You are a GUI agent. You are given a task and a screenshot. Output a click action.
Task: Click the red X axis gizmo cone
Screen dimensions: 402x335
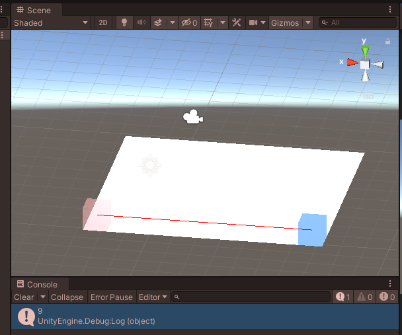(x=352, y=62)
